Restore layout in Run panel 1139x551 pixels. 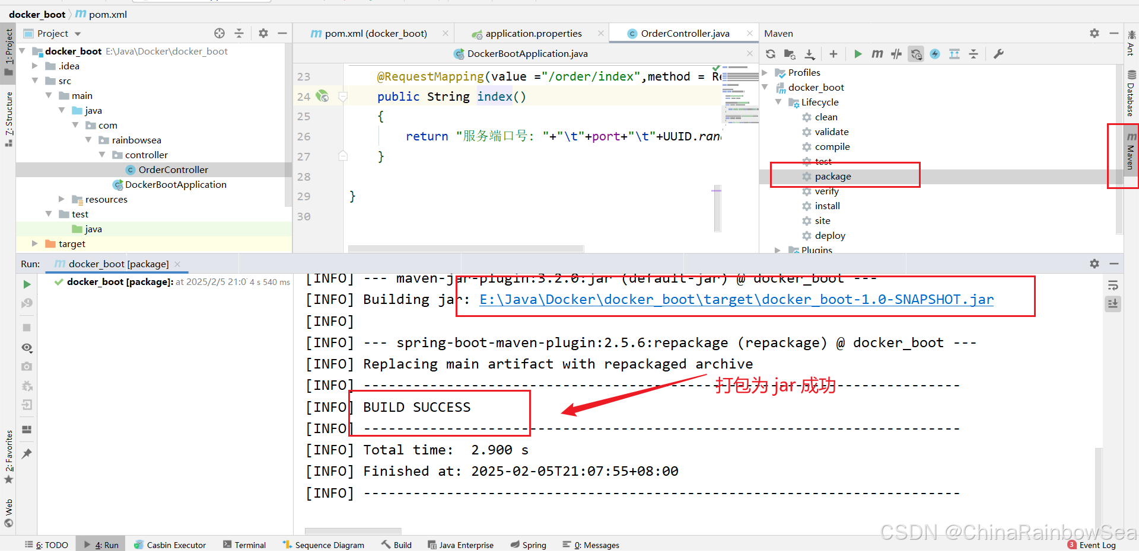click(27, 430)
